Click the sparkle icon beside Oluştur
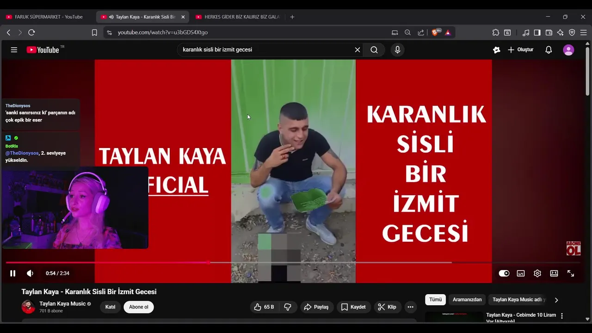 pos(497,50)
